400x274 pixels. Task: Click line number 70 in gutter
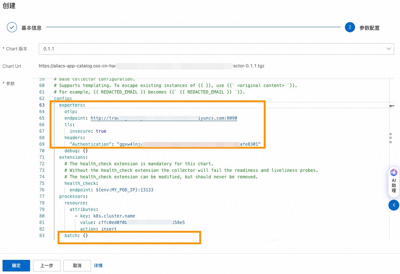pyautogui.click(x=42, y=151)
